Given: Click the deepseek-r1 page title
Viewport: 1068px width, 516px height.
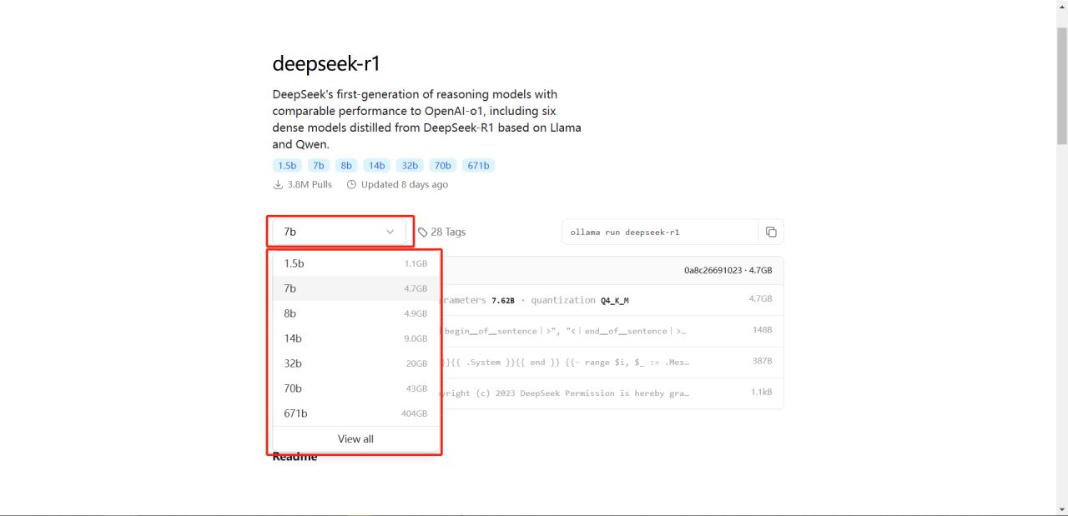Looking at the screenshot, I should [x=326, y=64].
